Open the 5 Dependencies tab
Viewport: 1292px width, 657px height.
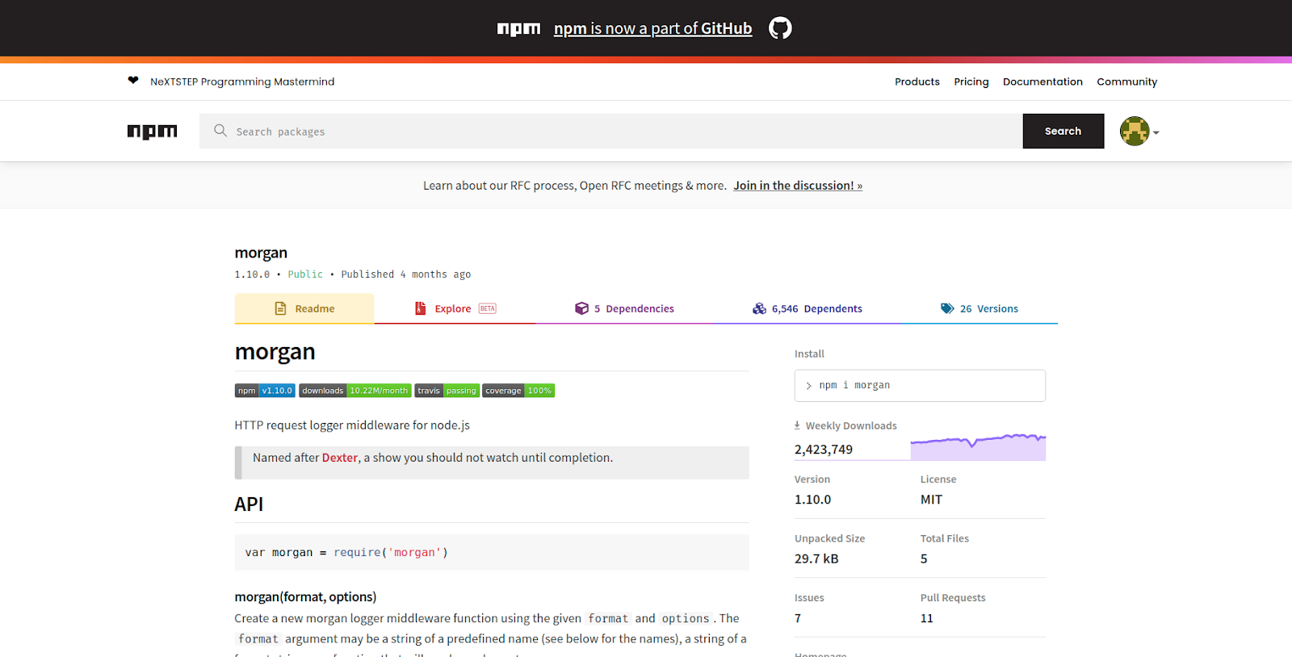pos(624,308)
